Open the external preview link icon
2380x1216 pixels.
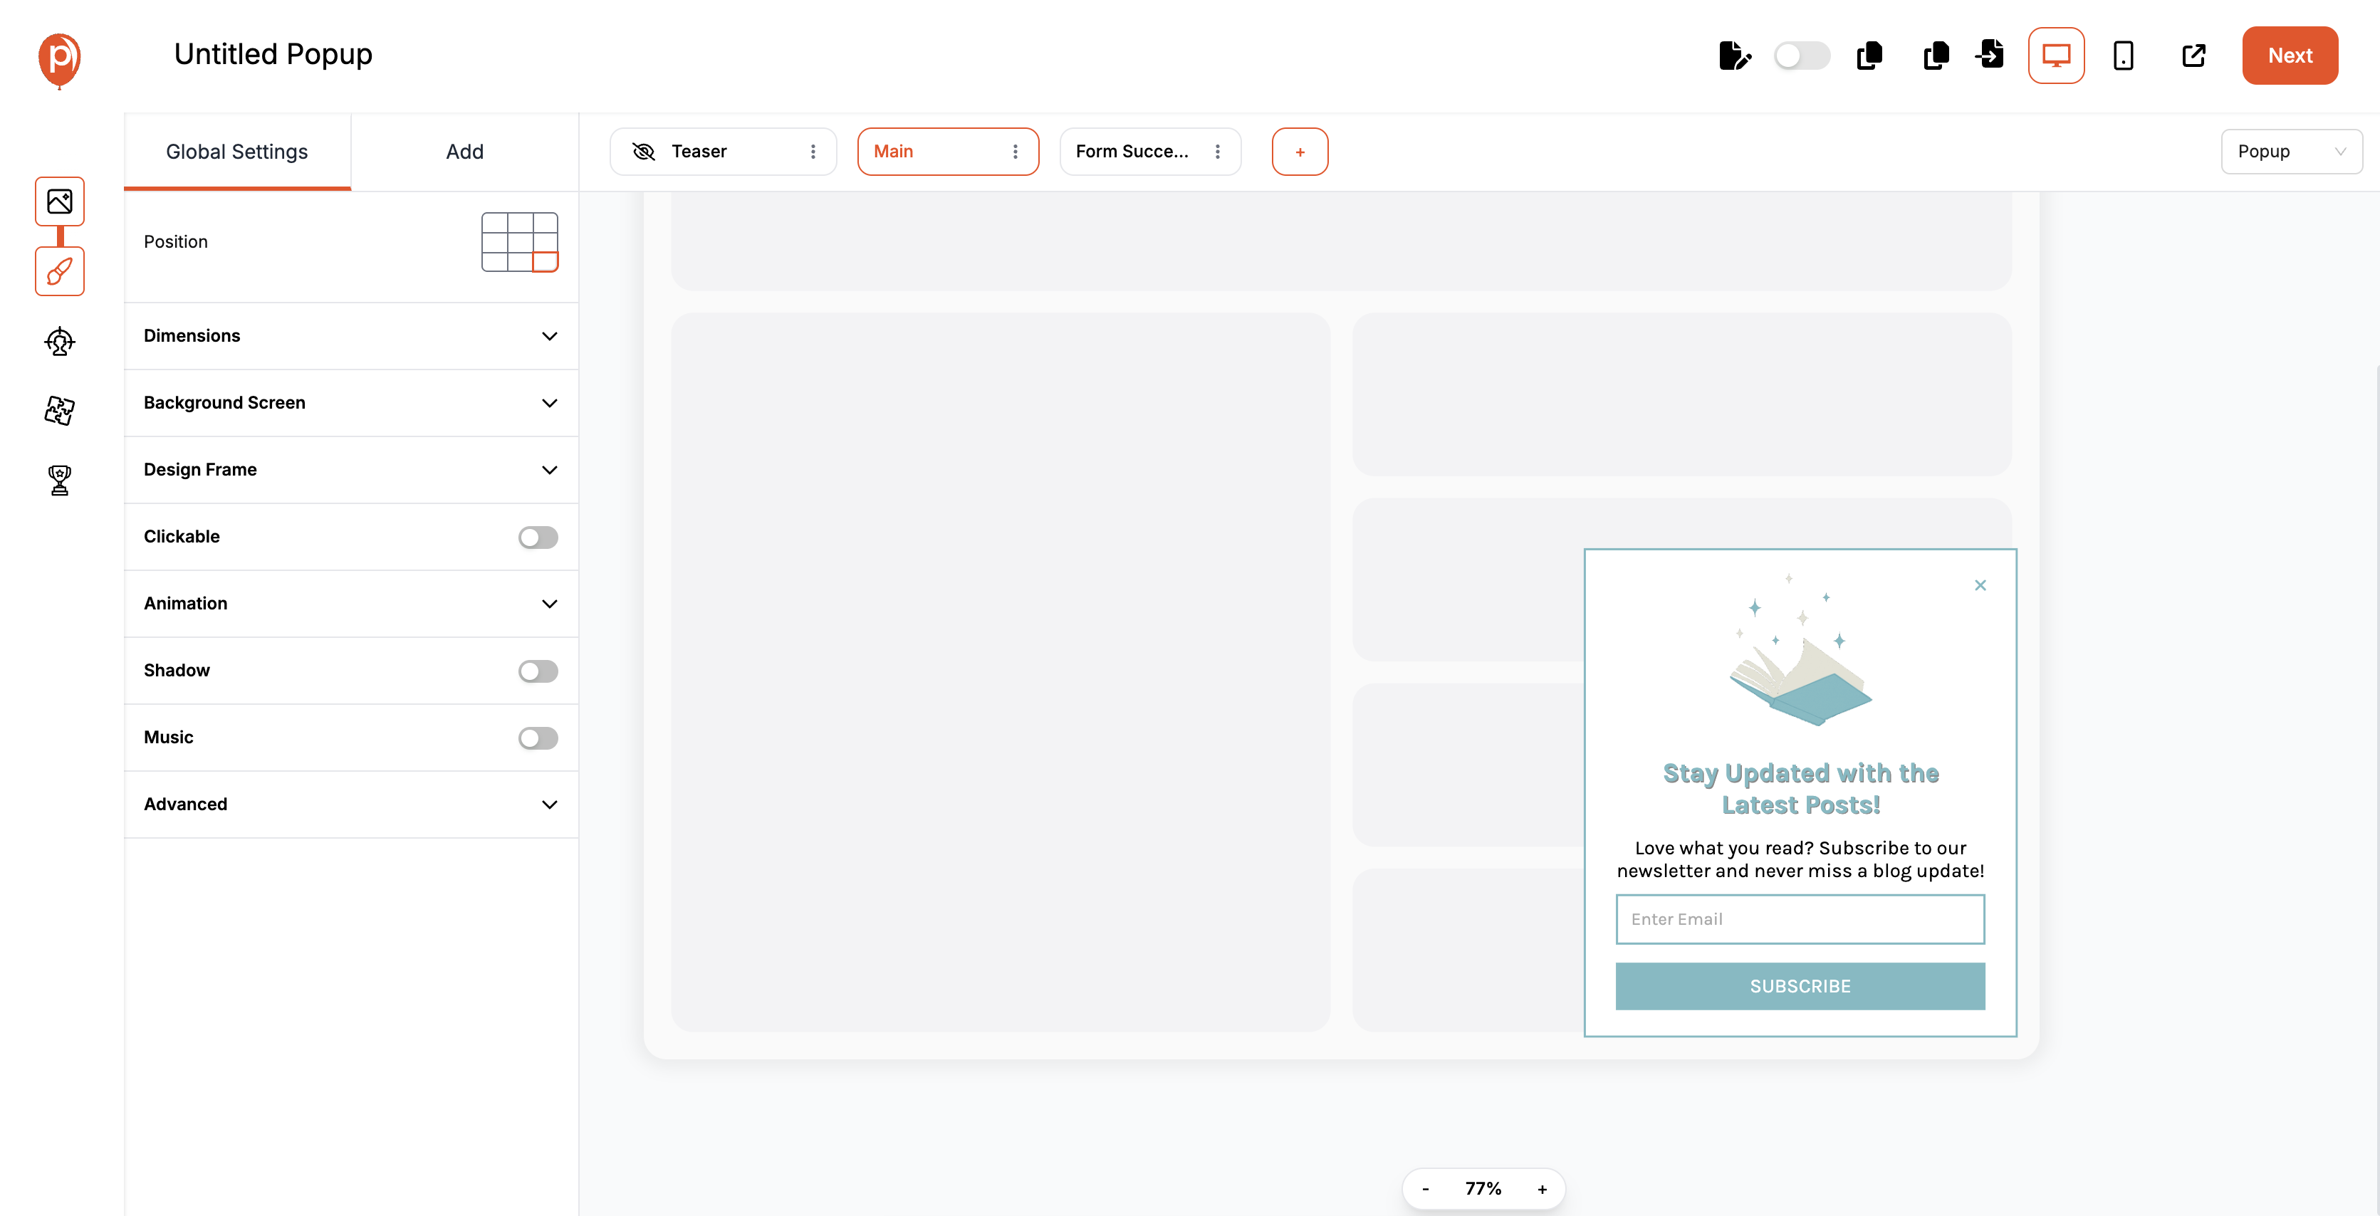(2193, 56)
